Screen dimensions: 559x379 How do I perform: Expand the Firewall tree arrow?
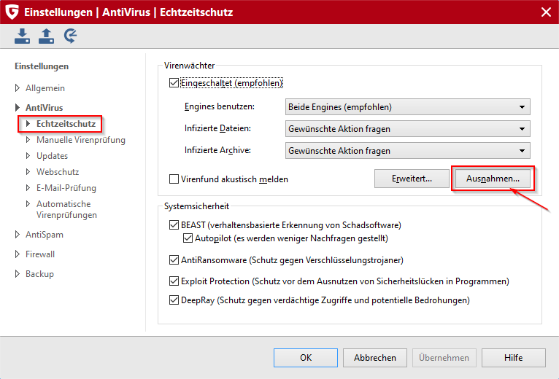(x=17, y=254)
